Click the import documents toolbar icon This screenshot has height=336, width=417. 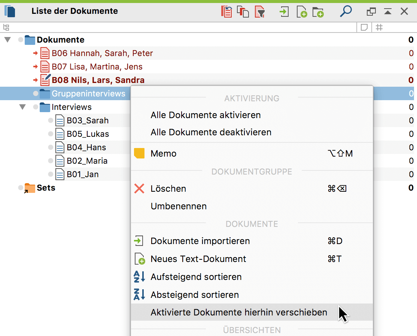[x=284, y=12]
